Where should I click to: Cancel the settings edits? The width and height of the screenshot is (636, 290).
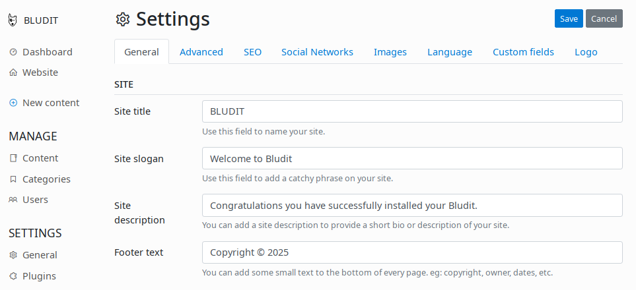604,18
